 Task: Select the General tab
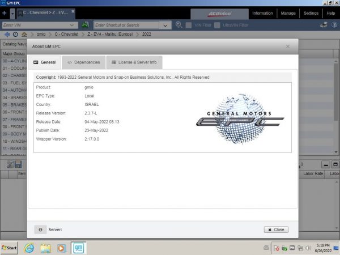point(44,62)
